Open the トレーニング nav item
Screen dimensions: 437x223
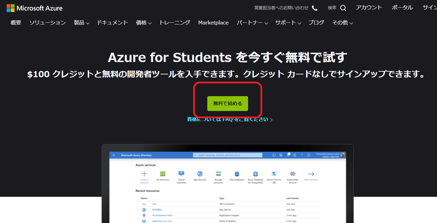pyautogui.click(x=175, y=23)
